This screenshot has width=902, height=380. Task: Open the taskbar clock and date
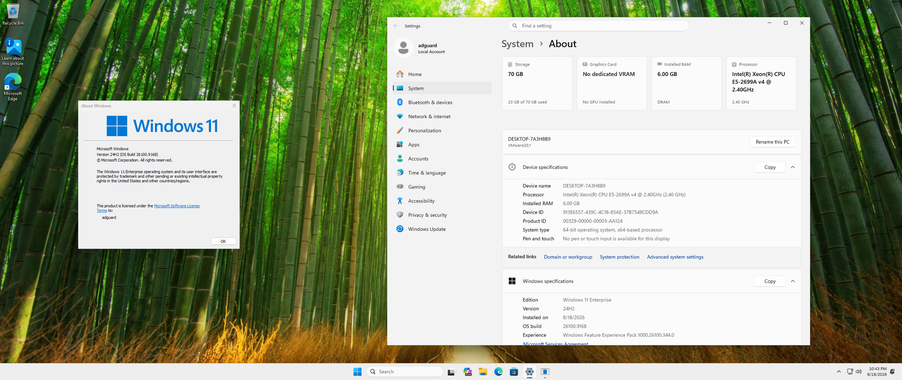click(877, 372)
